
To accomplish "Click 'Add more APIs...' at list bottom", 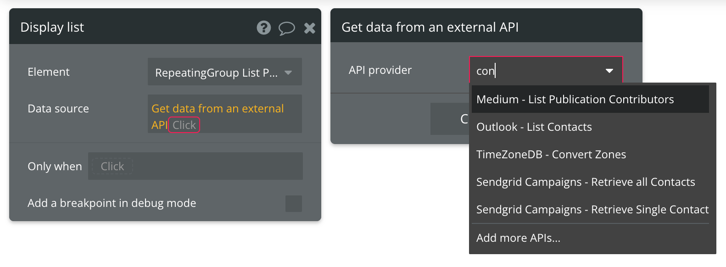I will click(519, 238).
